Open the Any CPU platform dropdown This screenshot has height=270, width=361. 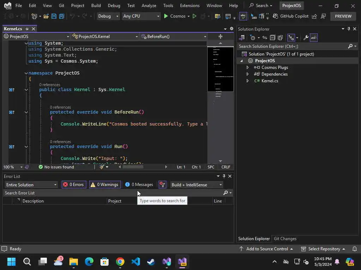(141, 16)
